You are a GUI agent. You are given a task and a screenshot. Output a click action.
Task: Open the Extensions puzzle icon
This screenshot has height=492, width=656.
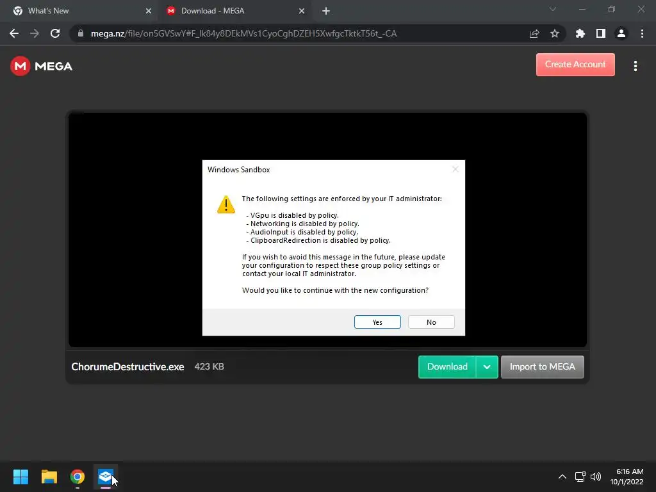click(580, 33)
